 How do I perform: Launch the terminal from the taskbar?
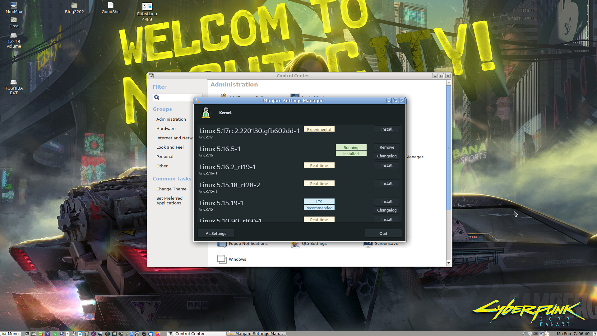(x=27, y=334)
